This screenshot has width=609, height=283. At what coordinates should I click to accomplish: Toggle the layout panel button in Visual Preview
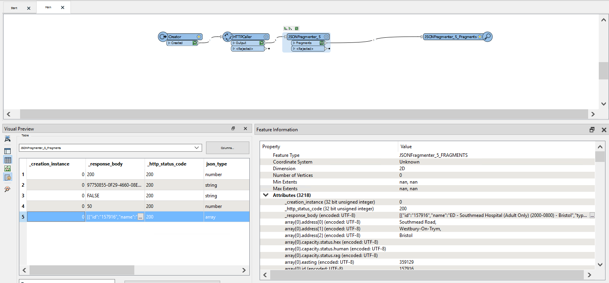click(x=7, y=151)
